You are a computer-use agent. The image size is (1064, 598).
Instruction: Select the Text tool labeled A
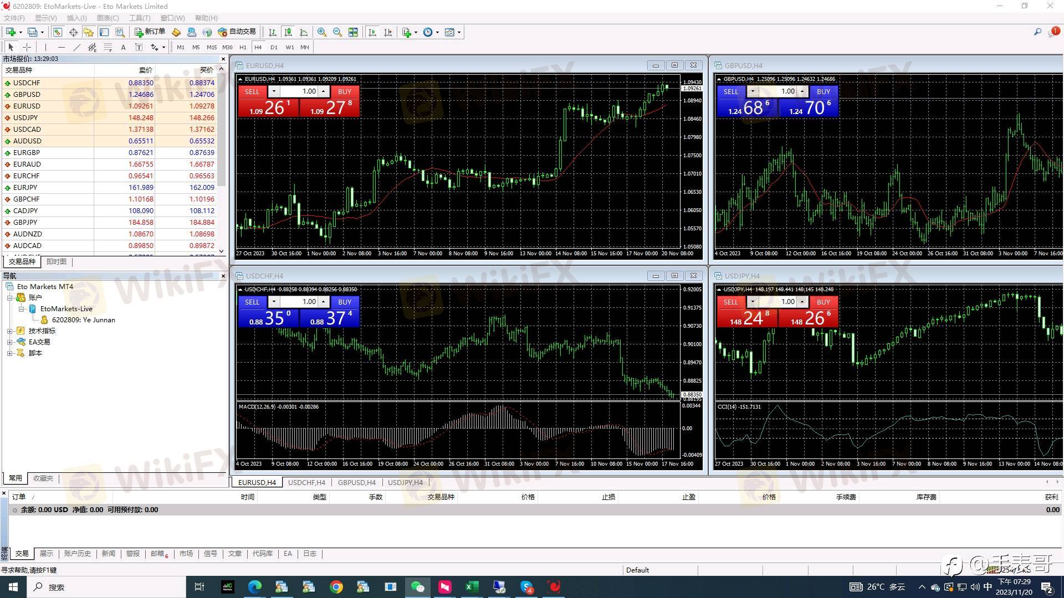coord(123,47)
